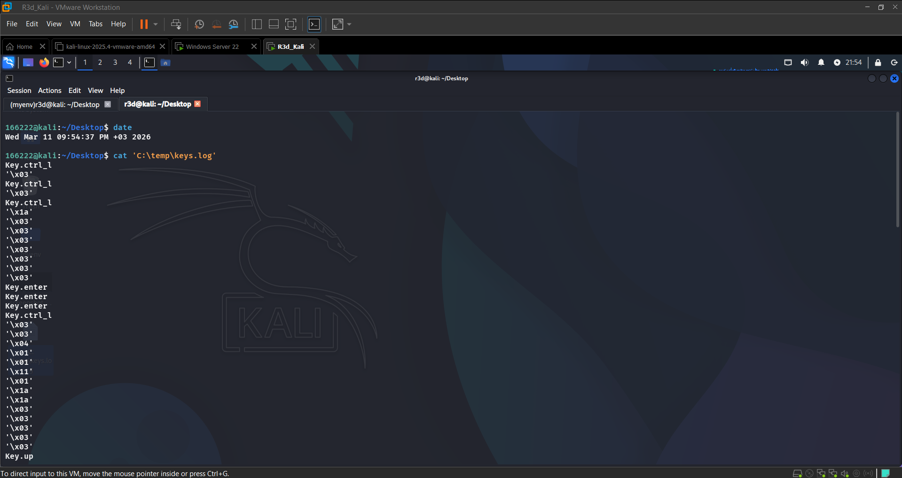Expand the stretch guest dropdown arrow
Image resolution: width=902 pixels, height=478 pixels.
[349, 24]
